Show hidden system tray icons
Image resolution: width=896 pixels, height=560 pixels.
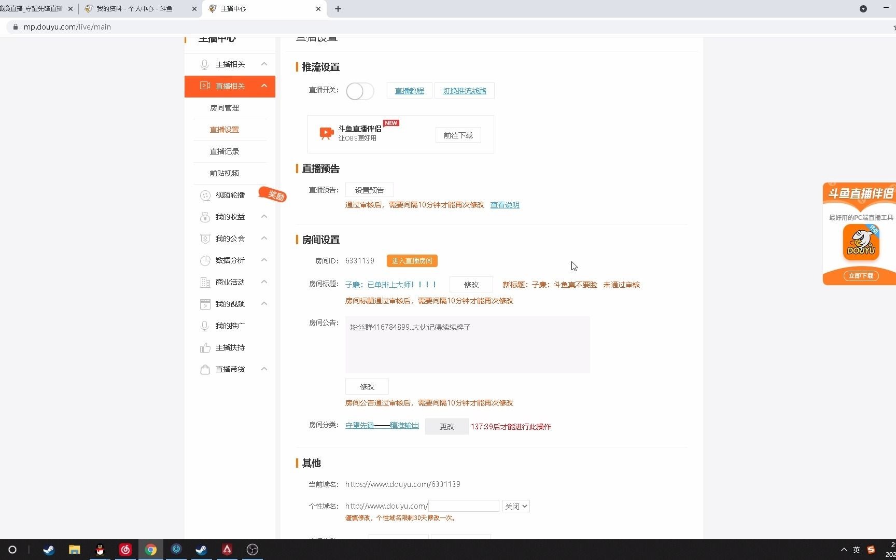[x=844, y=550]
